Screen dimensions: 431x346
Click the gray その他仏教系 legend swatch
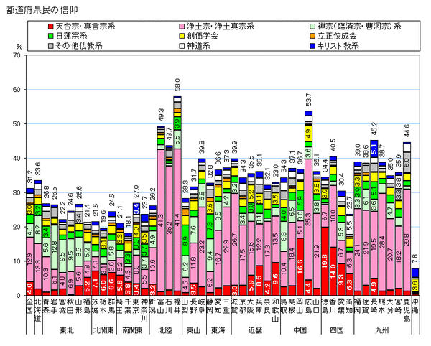point(50,46)
